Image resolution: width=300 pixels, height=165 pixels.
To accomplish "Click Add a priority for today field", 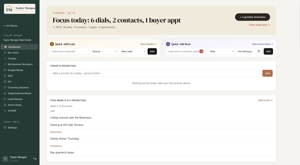I will pyautogui.click(x=155, y=73).
